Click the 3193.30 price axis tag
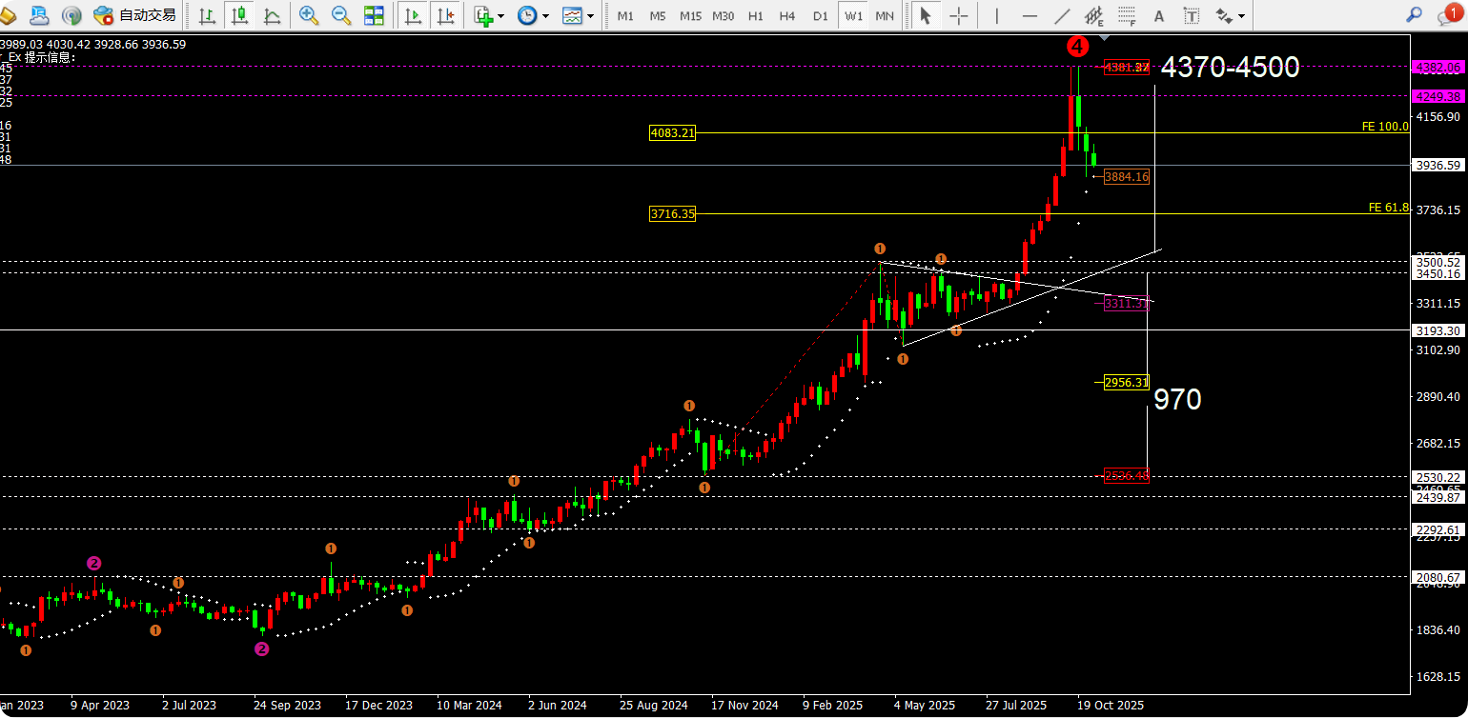 tap(1438, 330)
